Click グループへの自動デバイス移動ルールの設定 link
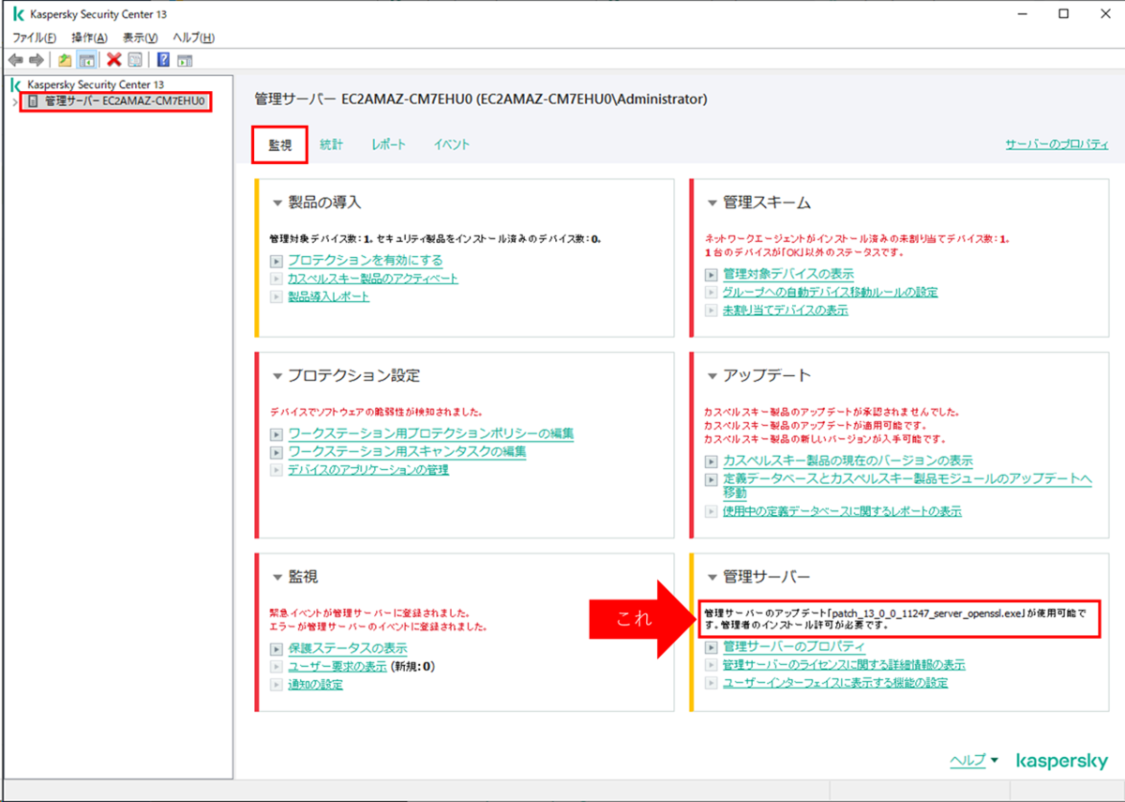This screenshot has width=1125, height=802. [x=830, y=292]
